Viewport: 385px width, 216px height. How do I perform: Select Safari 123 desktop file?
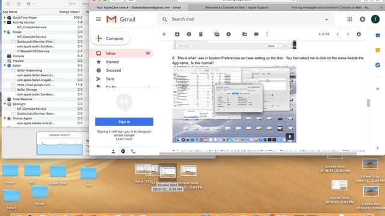[x=143, y=173]
